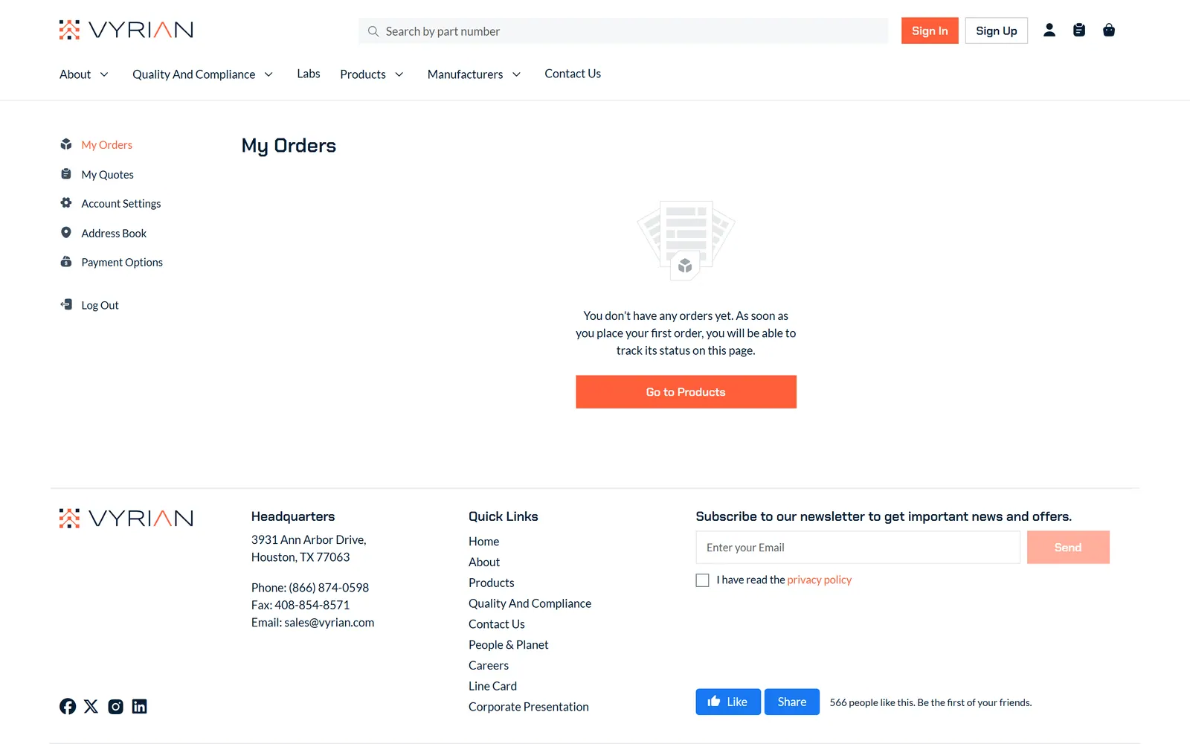The image size is (1190, 744).
Task: Click the search magnifier icon
Action: coord(373,31)
